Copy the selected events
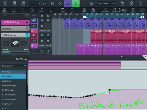147x110 pixels. point(84,10)
